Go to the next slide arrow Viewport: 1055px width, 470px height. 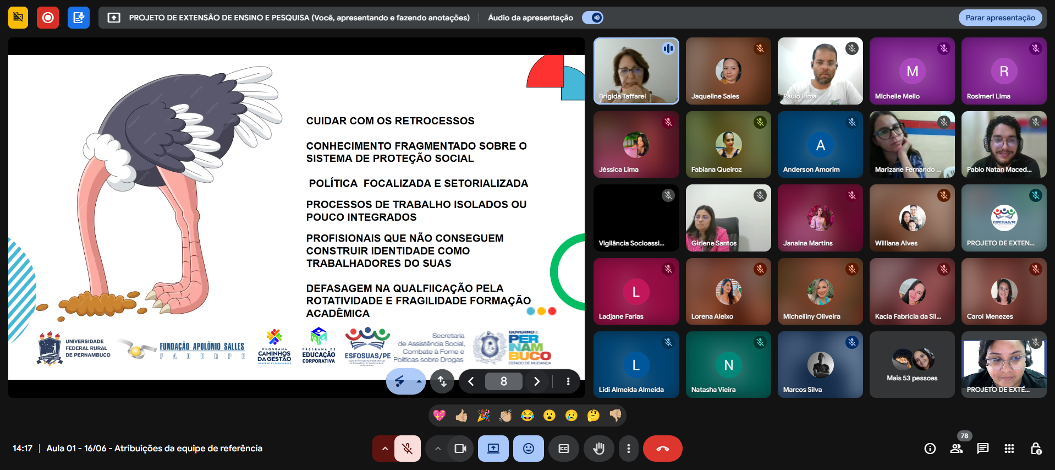coord(537,381)
